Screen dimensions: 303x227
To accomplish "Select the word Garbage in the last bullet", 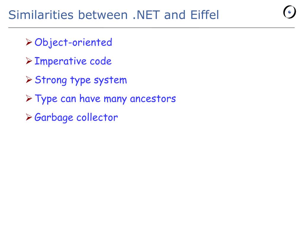I will click(54, 118).
